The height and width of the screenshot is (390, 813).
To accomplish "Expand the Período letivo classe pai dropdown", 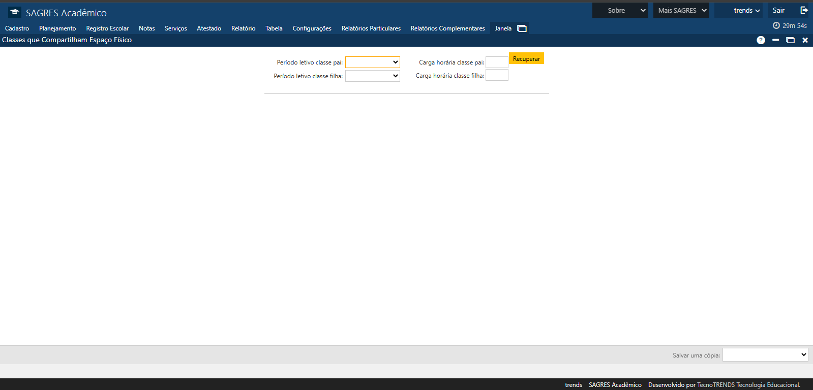I will 372,62.
